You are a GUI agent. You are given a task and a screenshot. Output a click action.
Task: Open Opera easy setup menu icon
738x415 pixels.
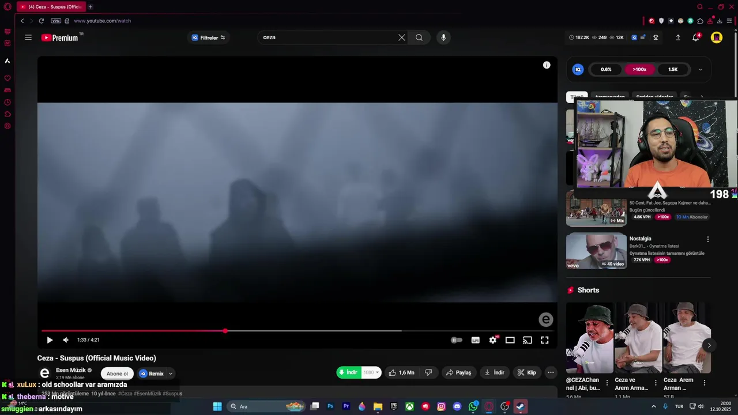729,21
